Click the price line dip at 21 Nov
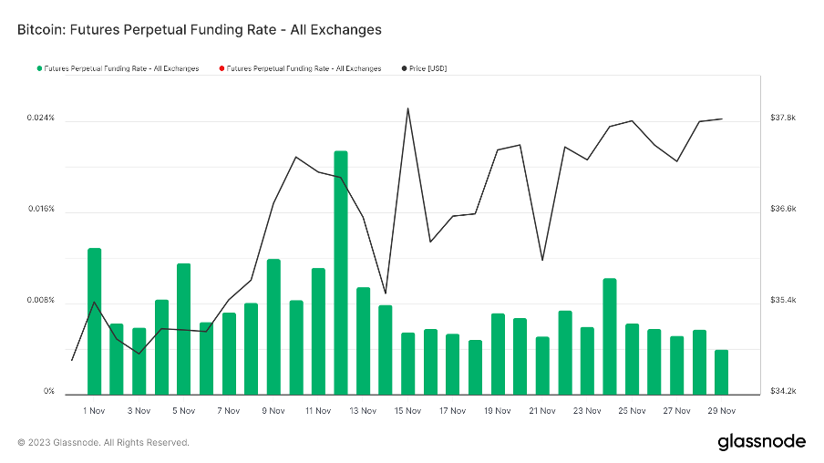The height and width of the screenshot is (463, 824). pyautogui.click(x=542, y=260)
